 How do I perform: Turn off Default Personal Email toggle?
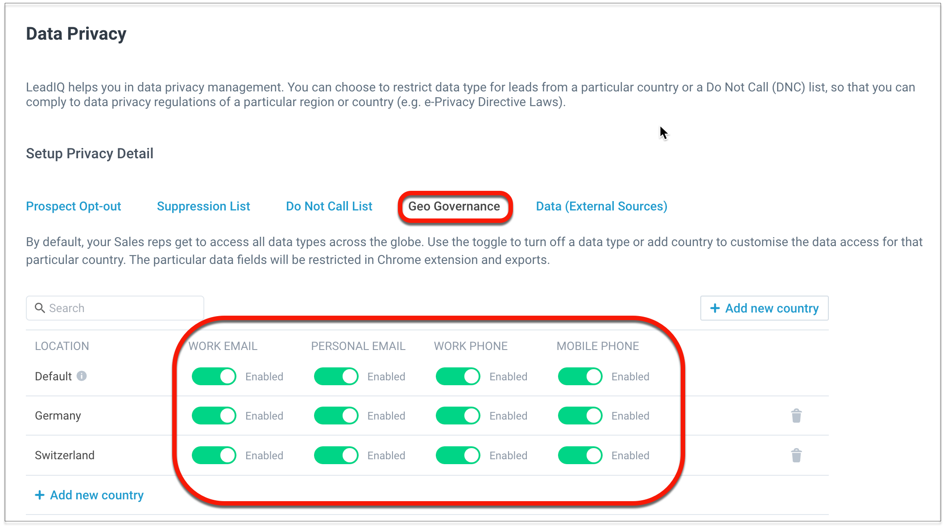click(336, 376)
